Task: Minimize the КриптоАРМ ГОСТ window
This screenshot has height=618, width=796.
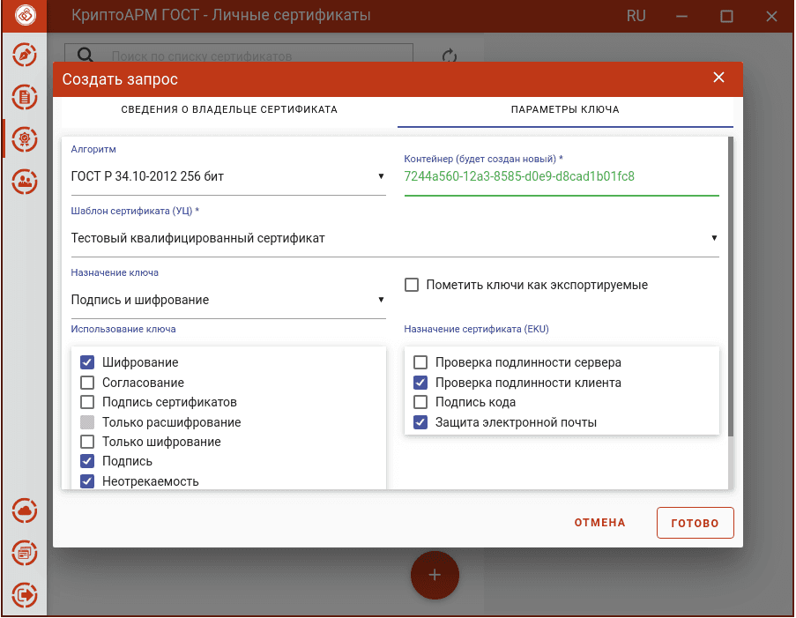Action: coord(681,16)
